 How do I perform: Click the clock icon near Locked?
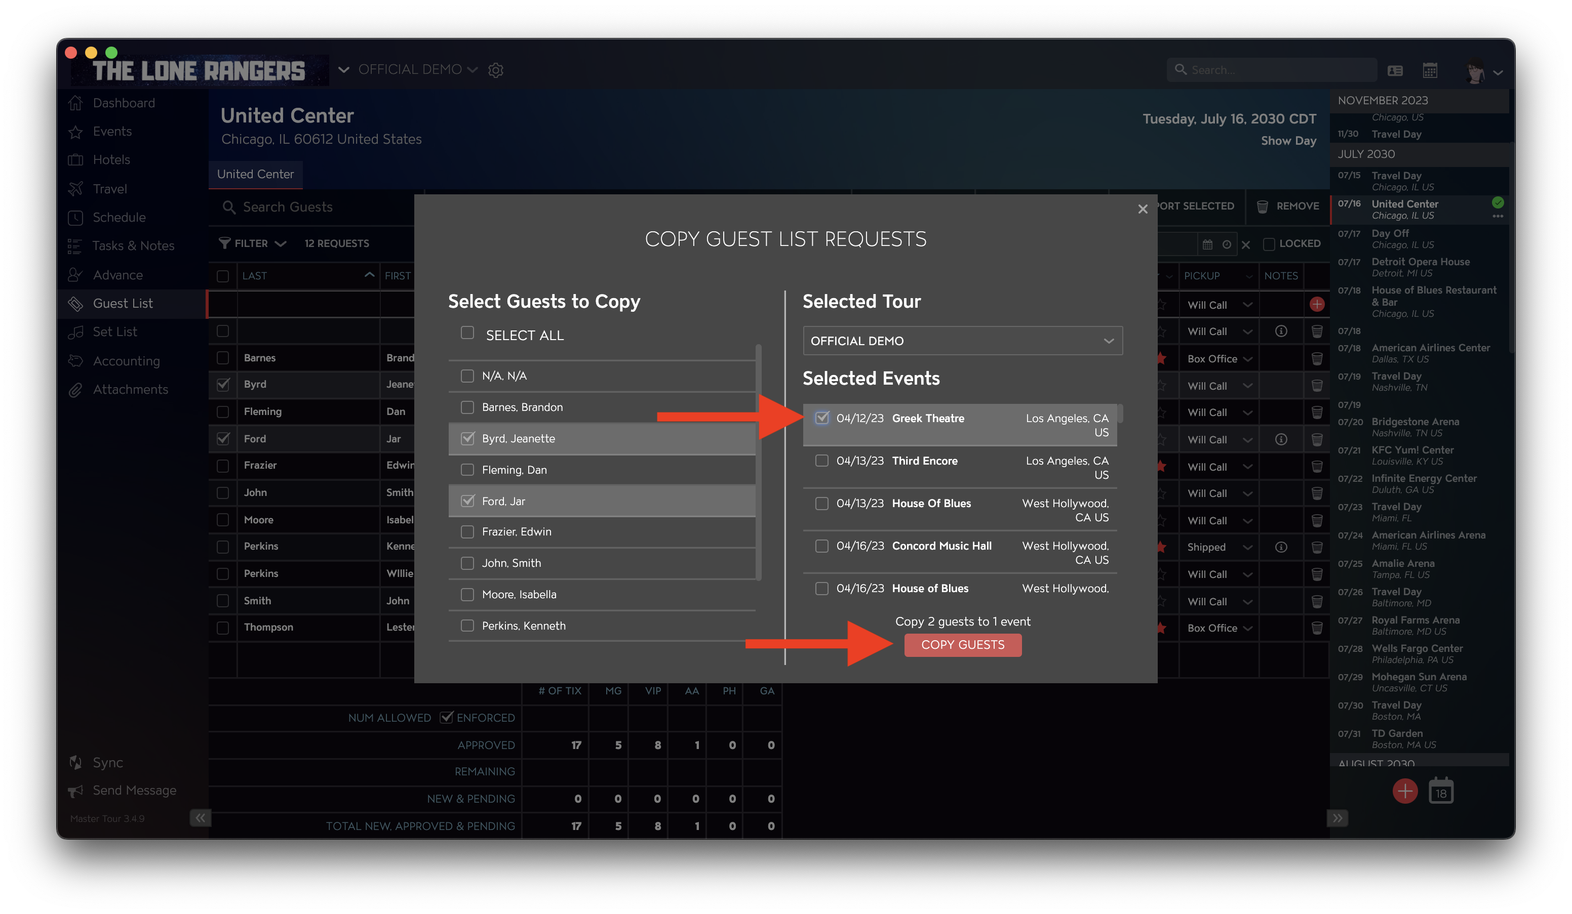(x=1227, y=244)
